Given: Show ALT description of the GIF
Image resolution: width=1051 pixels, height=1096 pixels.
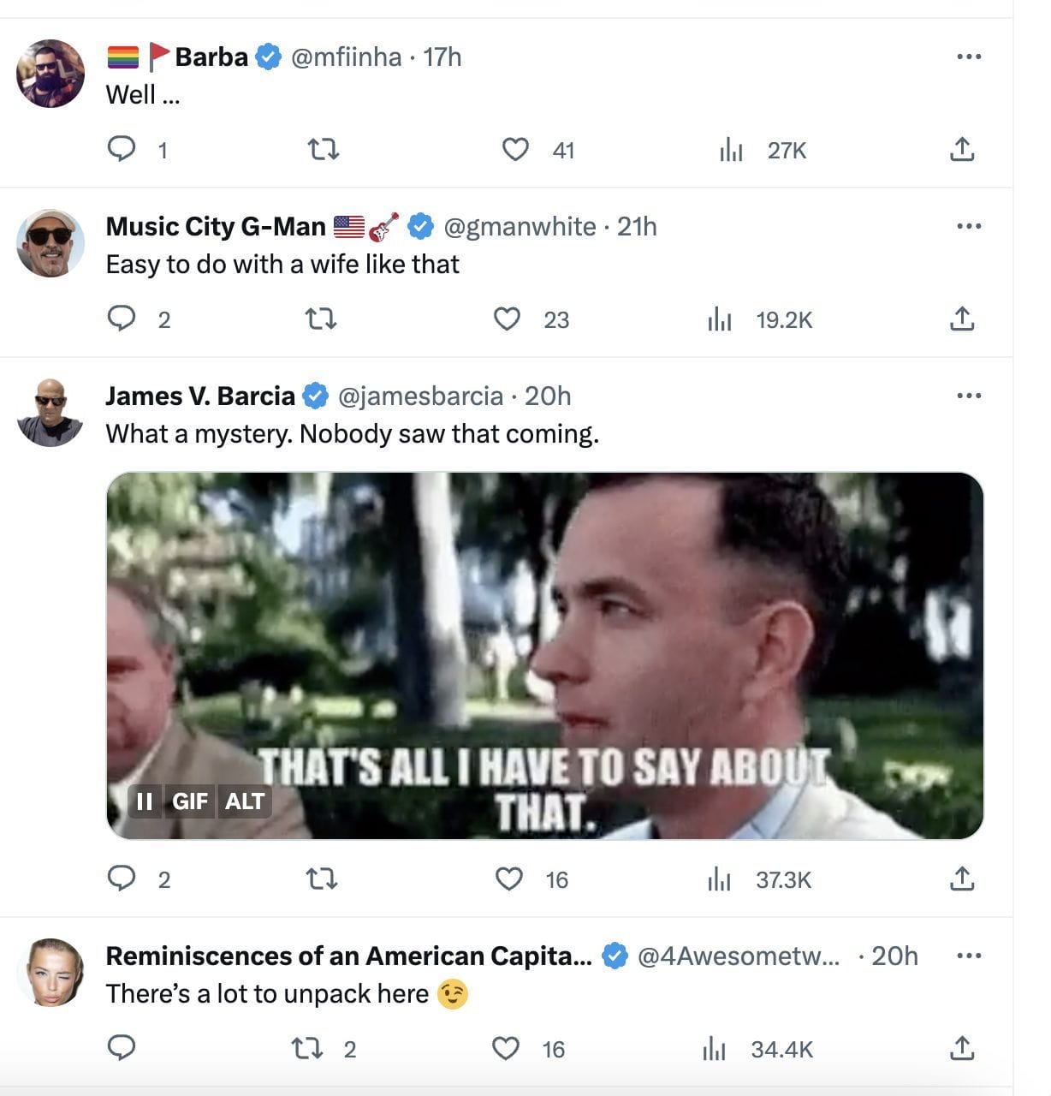Looking at the screenshot, I should [x=245, y=801].
